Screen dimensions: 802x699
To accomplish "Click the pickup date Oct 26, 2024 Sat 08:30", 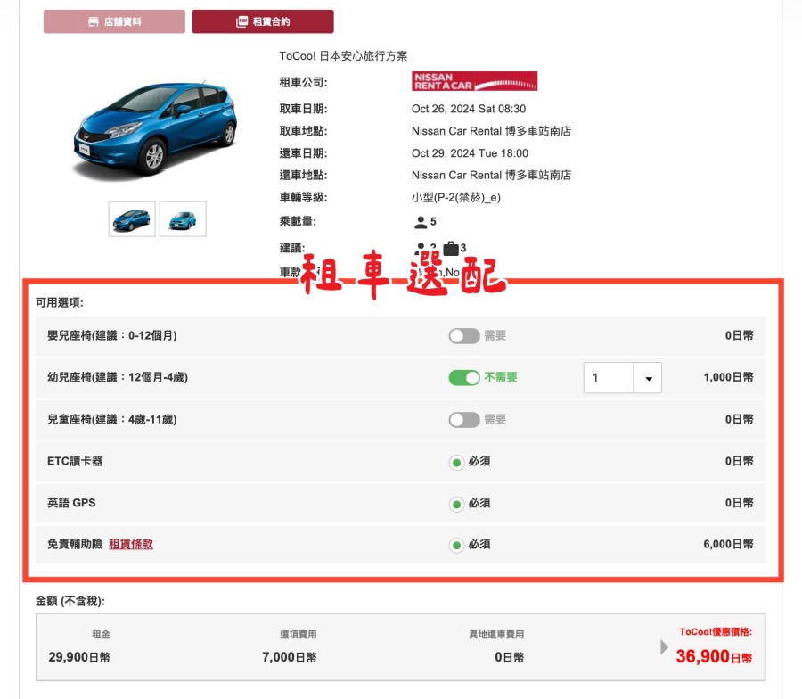I will point(469,109).
